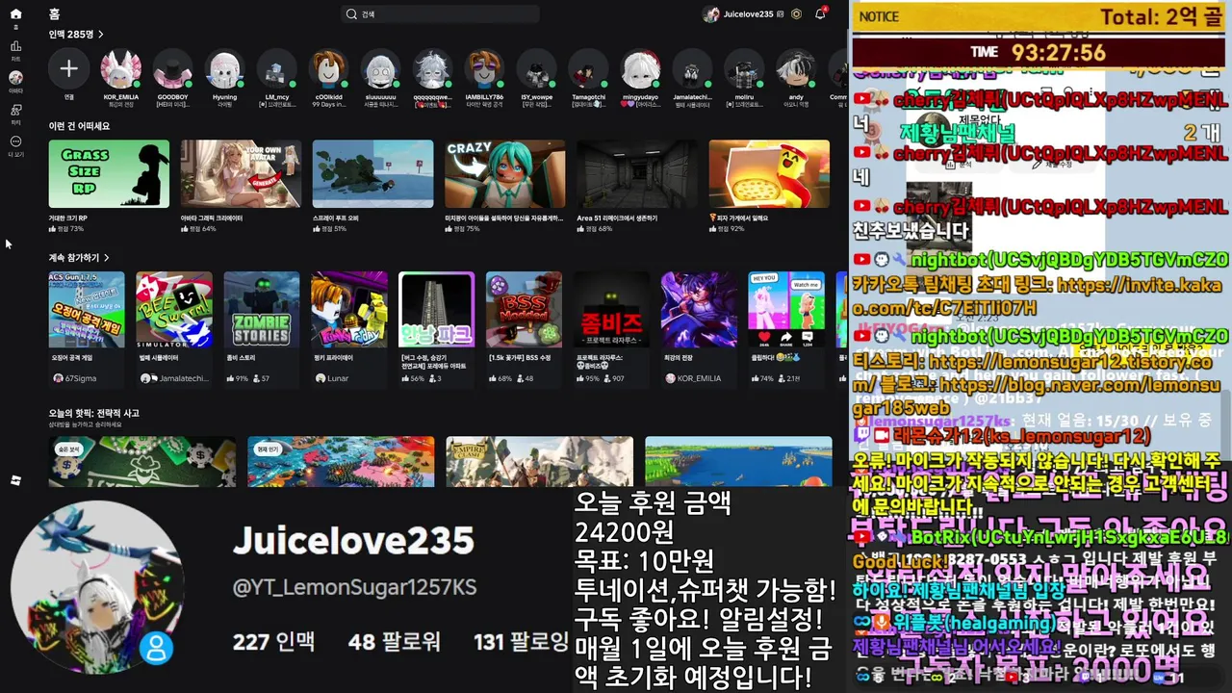This screenshot has width=1232, height=693.
Task: Expand the 계속 참가하기 section chevron
Action: tap(107, 258)
